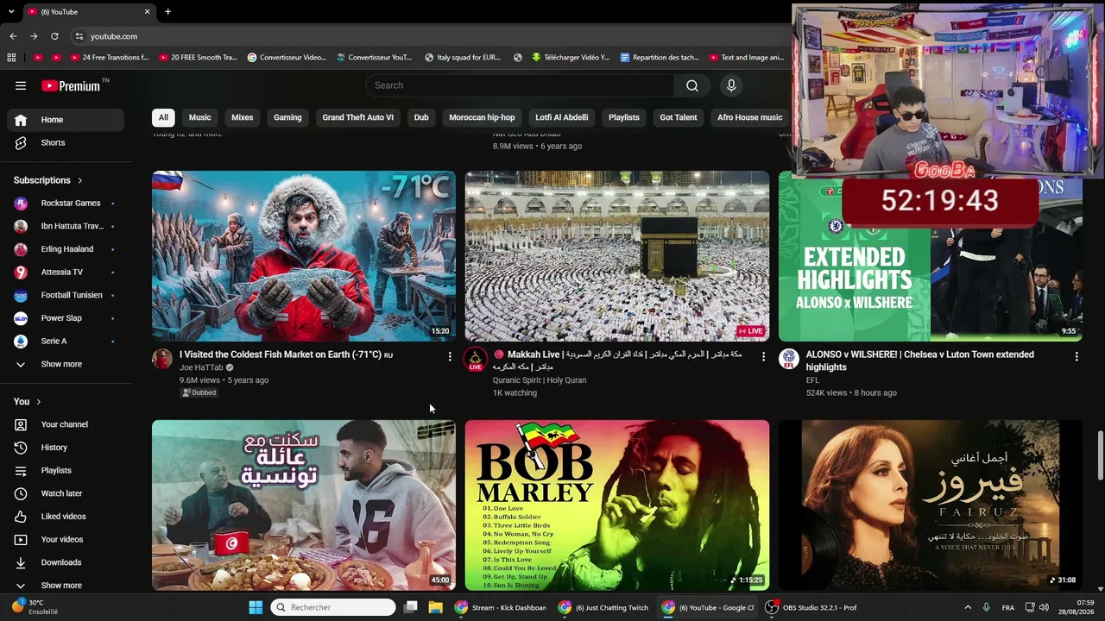
Task: Open Liked videos
Action: (x=66, y=517)
